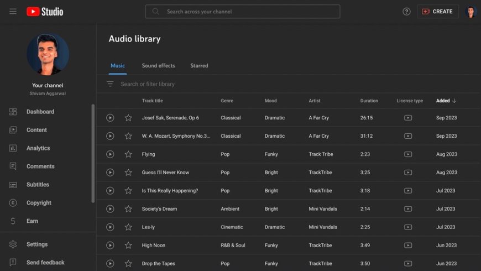Click Ambient genre in Society's Dream row
Viewport: 481px width, 271px height.
coord(230,209)
